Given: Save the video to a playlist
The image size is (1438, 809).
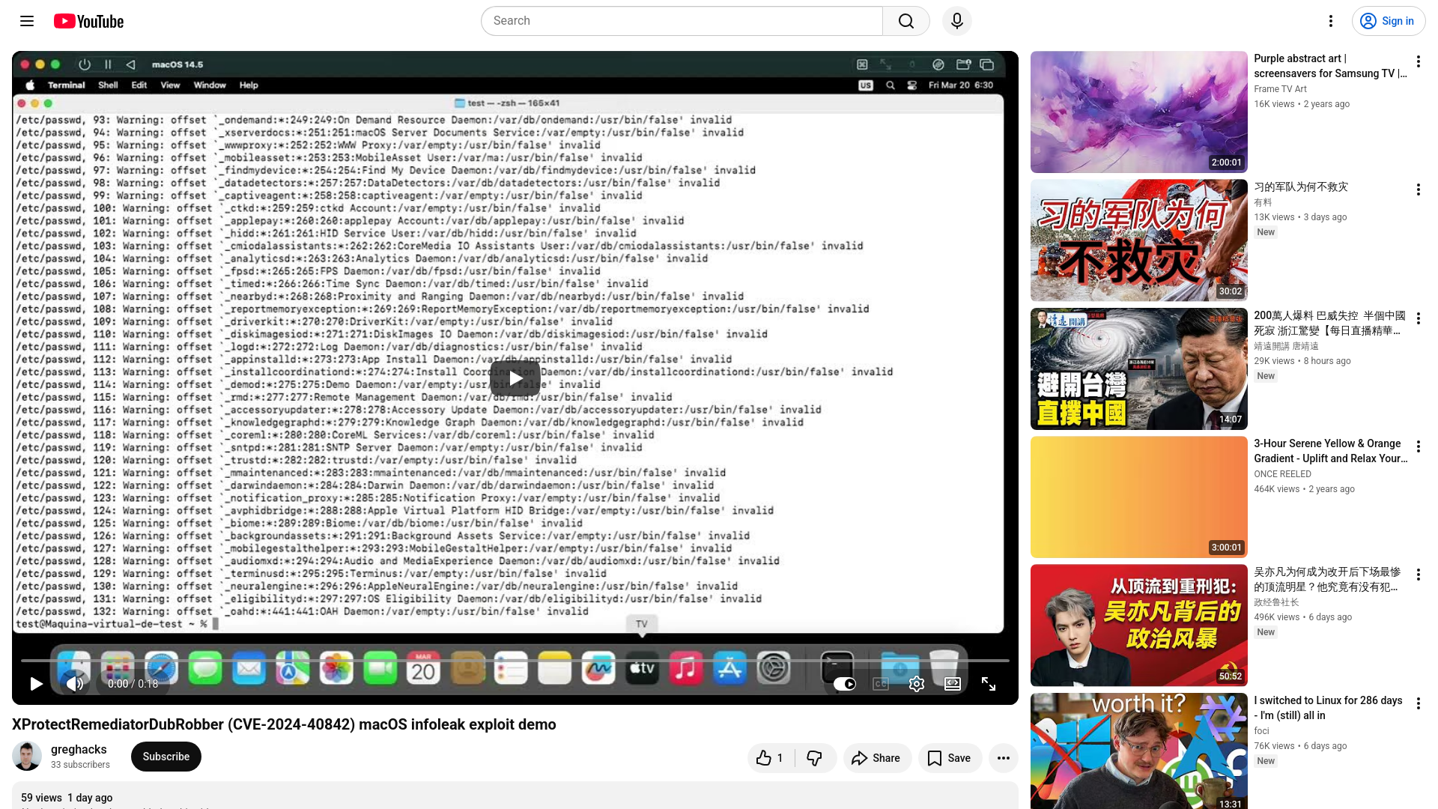Looking at the screenshot, I should (x=950, y=758).
